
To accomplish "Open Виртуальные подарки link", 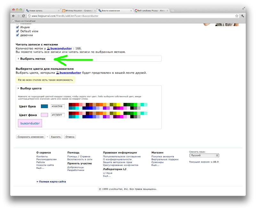I will pyautogui.click(x=165, y=159).
